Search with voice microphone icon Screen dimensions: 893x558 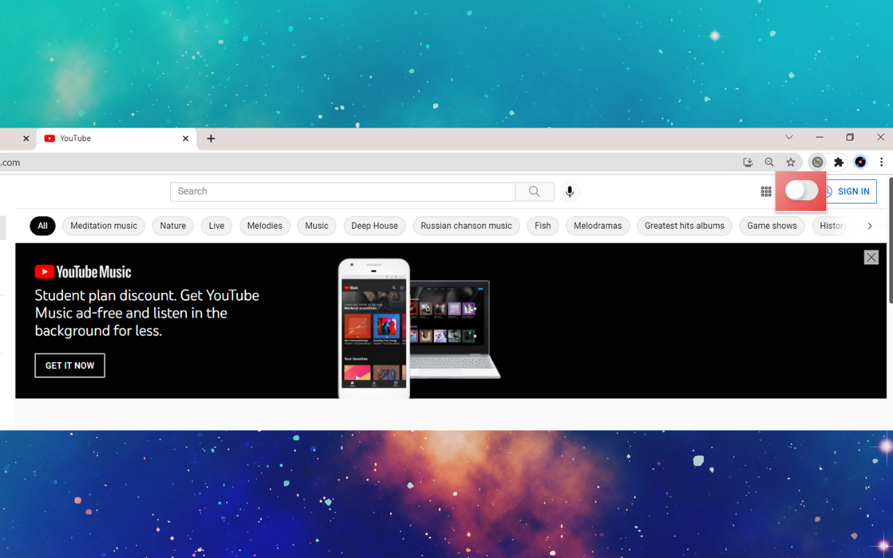click(570, 191)
